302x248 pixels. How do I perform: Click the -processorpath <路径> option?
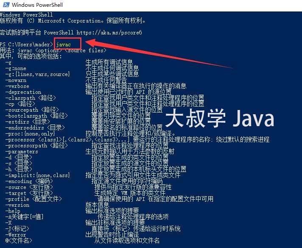pos(36,146)
